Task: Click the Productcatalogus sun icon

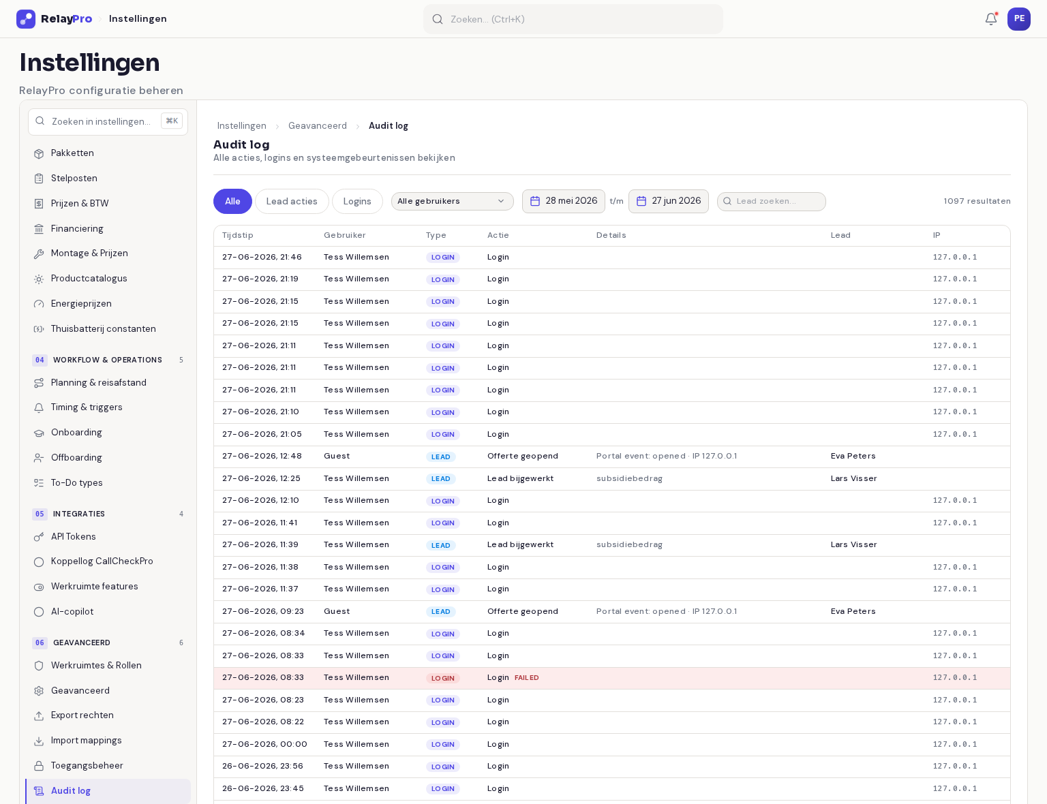Action: 39,279
